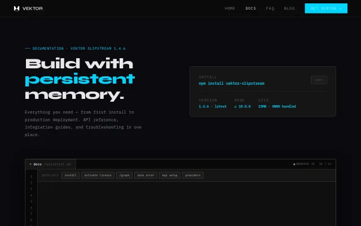Click the '1.4.6 · latest' version value
The height and width of the screenshot is (226, 361).
(213, 106)
